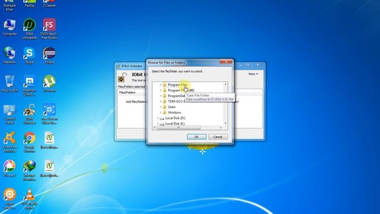Select the IObit Uninstaller desktop icon
Screen dimensions: 380x214
29,29
